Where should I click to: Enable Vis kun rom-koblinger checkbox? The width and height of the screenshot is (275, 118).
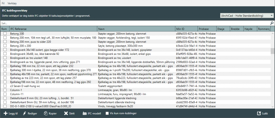[x=107, y=113]
